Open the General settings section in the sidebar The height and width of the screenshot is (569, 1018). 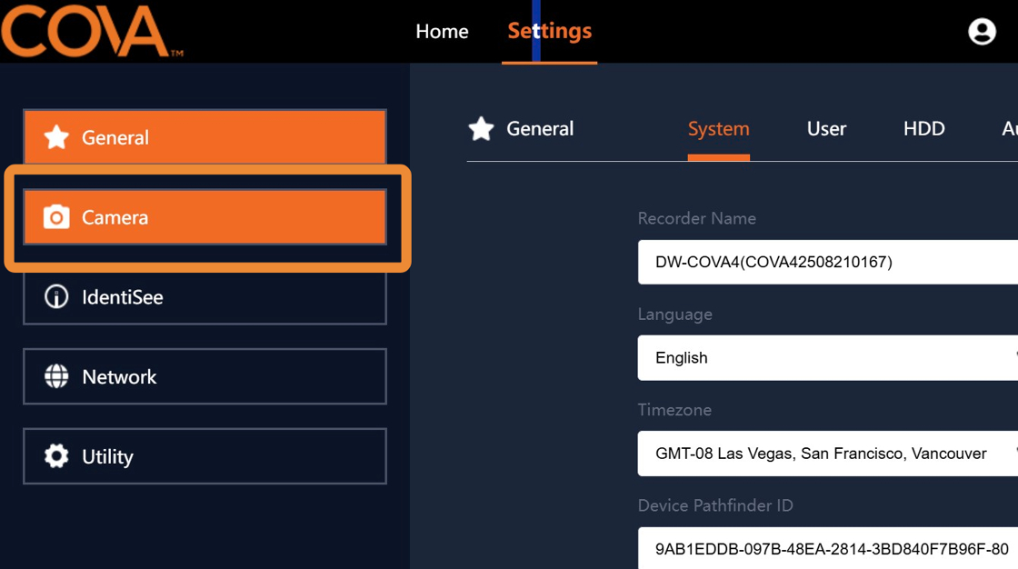tap(205, 137)
